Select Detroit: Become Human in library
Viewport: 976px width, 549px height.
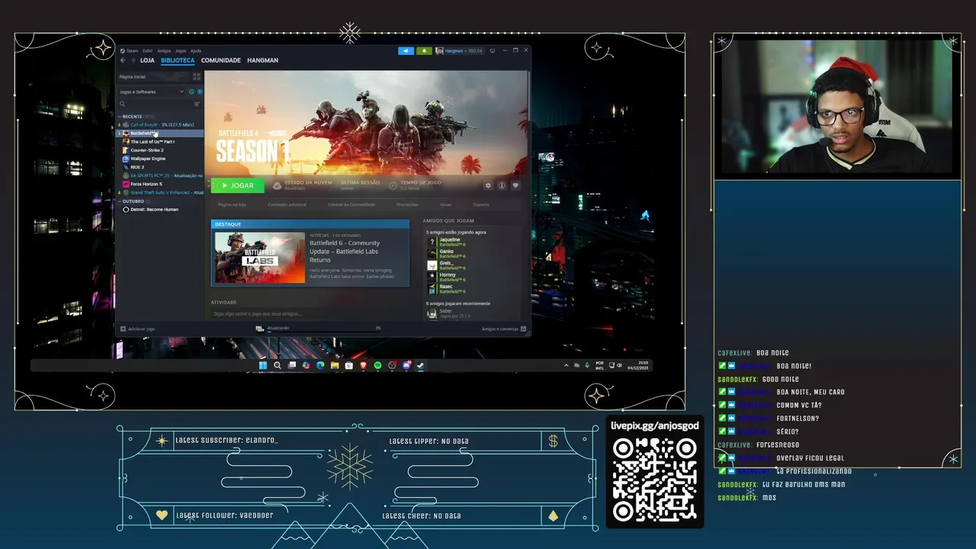pos(159,210)
